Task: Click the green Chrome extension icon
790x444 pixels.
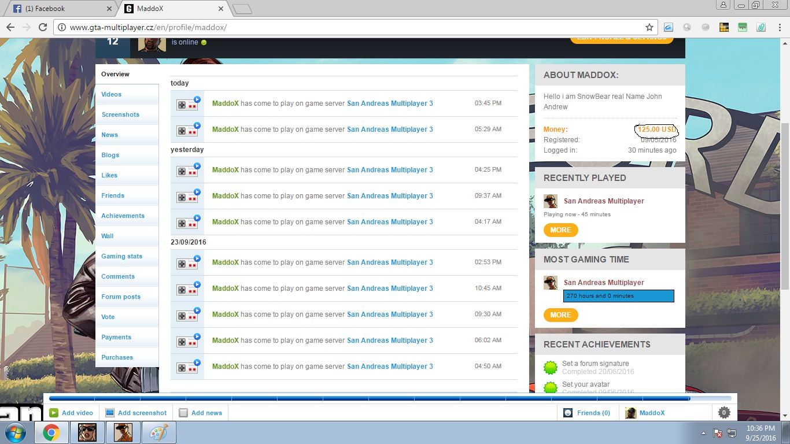Action: (x=743, y=27)
